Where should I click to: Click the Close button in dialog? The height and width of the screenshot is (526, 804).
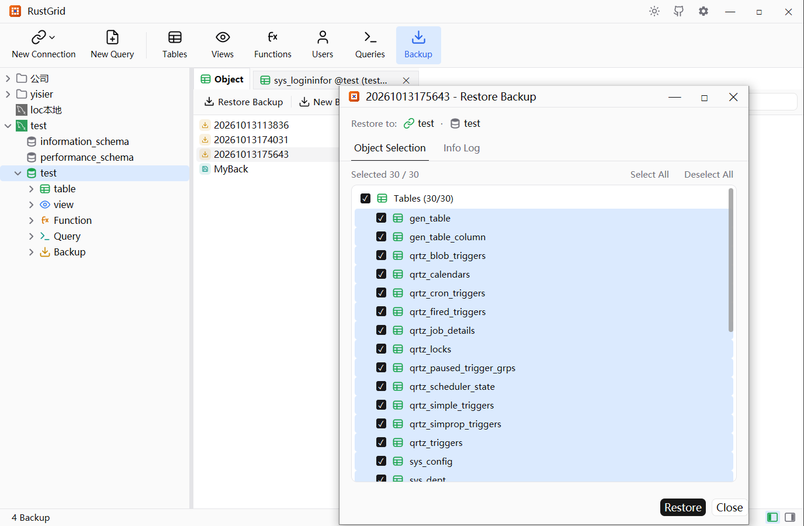729,507
